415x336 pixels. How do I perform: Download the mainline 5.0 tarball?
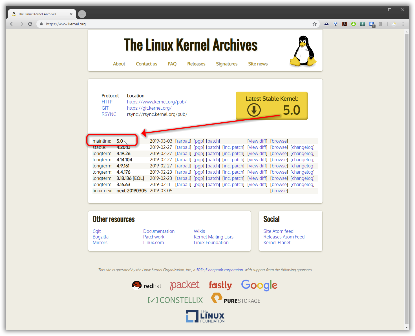click(183, 141)
